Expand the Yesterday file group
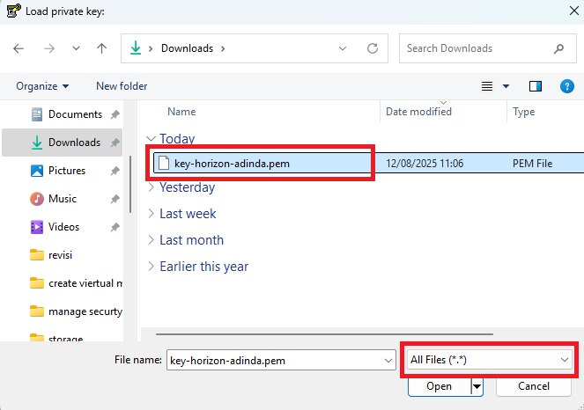The image size is (584, 410). click(x=151, y=187)
